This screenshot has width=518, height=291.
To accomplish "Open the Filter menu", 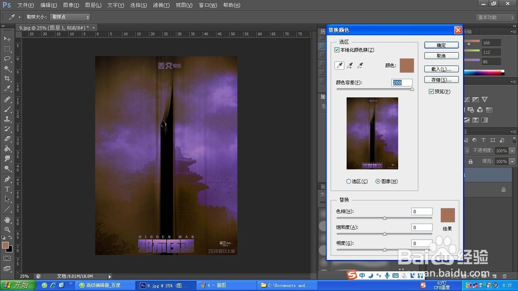I will point(161,5).
